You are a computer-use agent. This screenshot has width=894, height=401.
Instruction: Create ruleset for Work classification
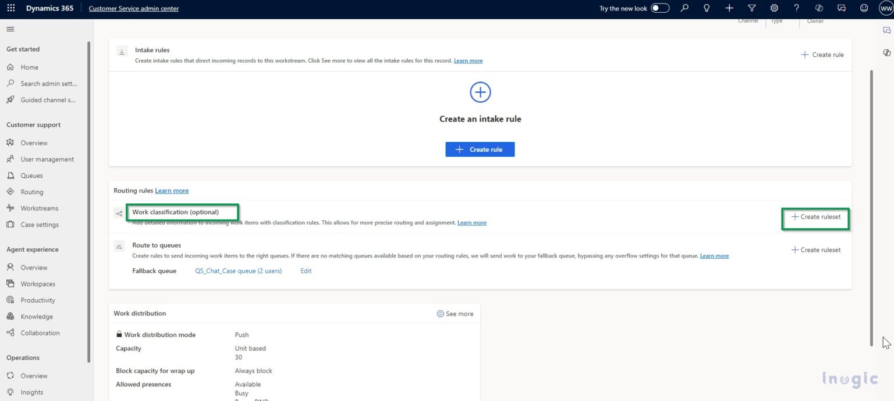point(815,217)
